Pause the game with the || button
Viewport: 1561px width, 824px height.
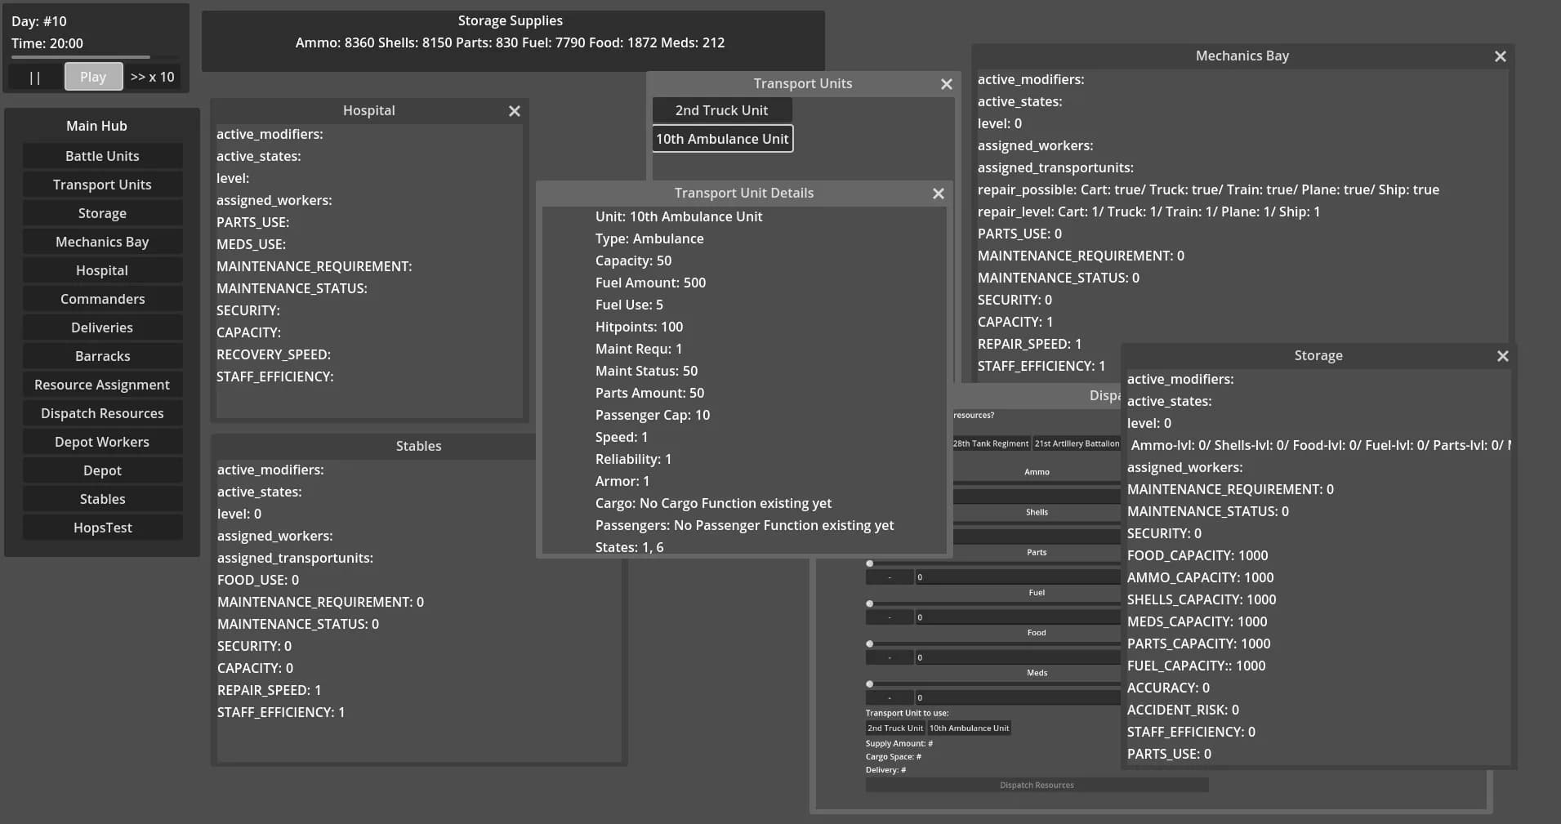tap(35, 77)
